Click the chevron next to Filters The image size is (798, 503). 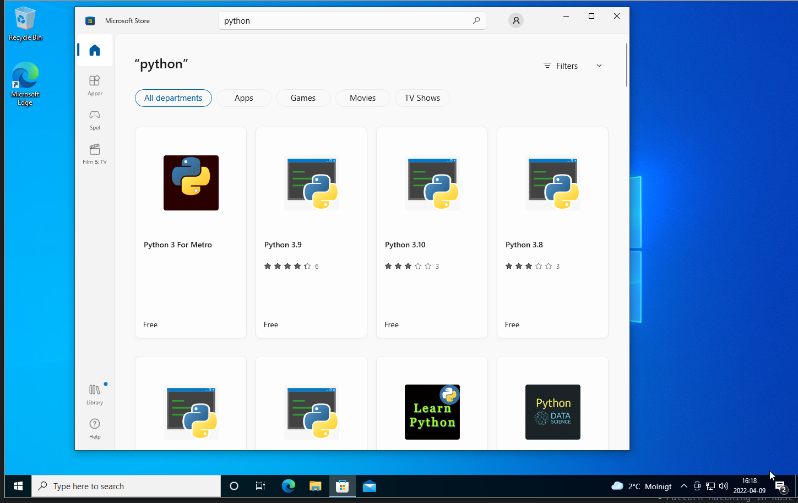pyautogui.click(x=599, y=66)
